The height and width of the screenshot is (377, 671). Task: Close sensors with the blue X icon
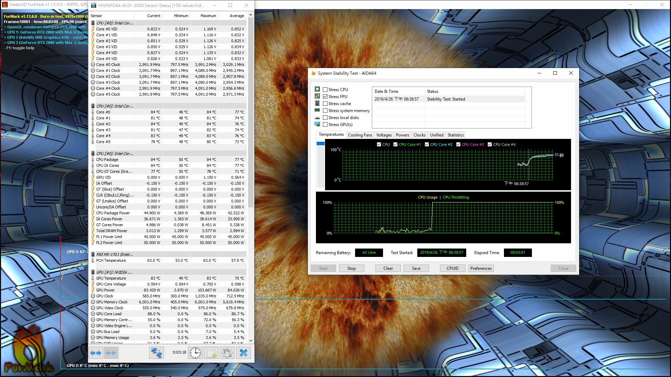(x=244, y=353)
